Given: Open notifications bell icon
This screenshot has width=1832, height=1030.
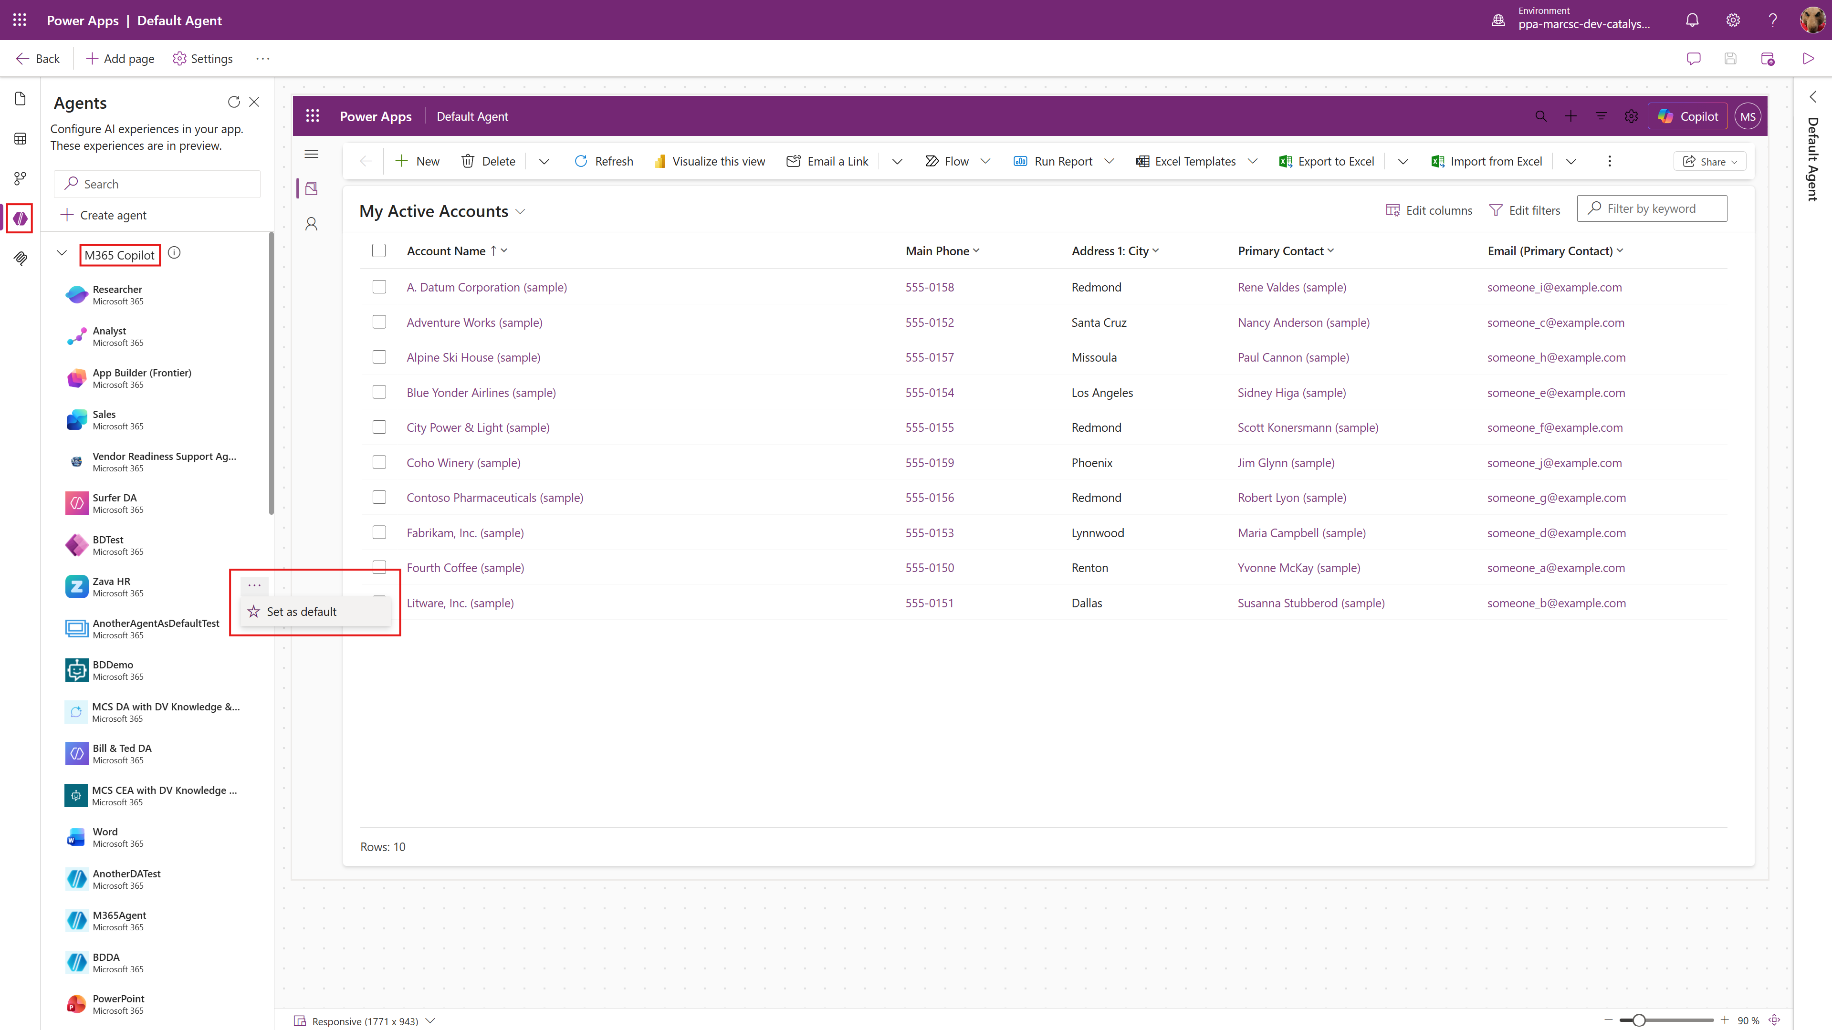Looking at the screenshot, I should coord(1692,20).
